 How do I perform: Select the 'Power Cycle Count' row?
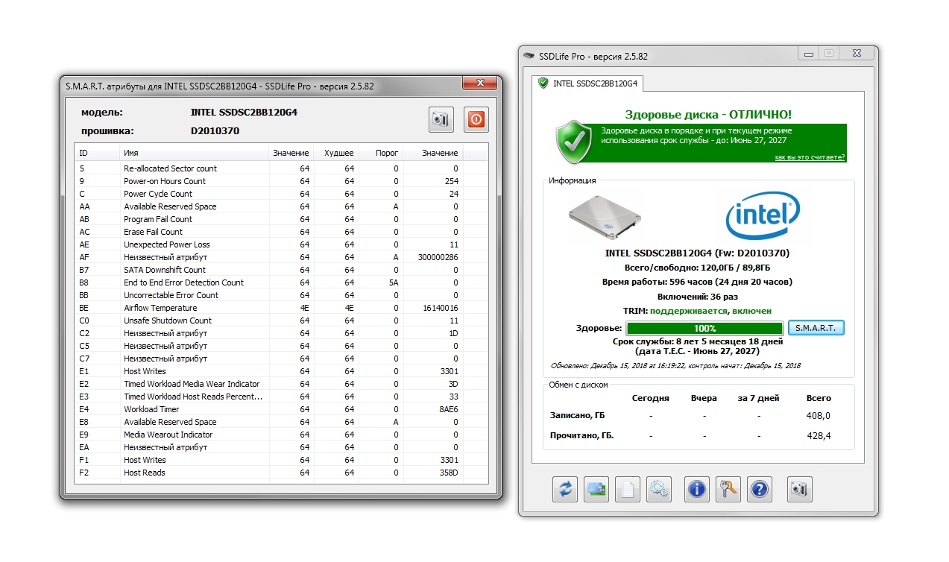pos(282,194)
